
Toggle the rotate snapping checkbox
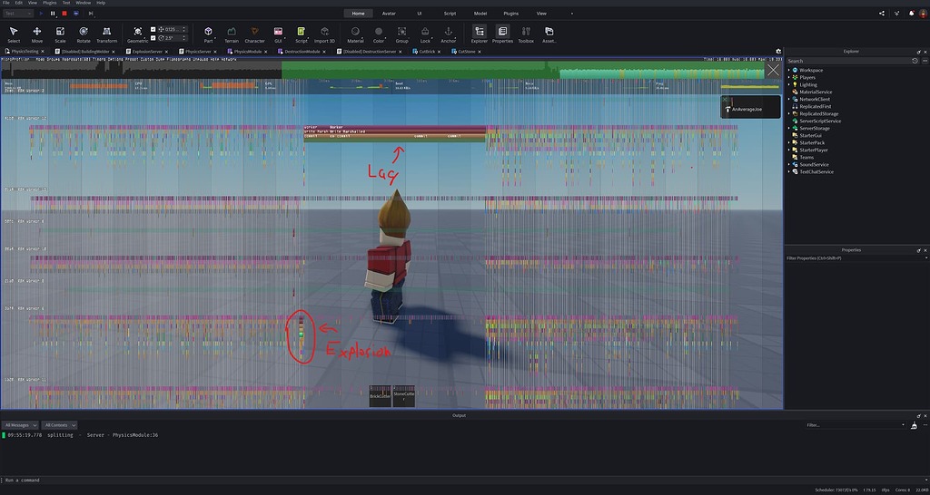[153, 38]
